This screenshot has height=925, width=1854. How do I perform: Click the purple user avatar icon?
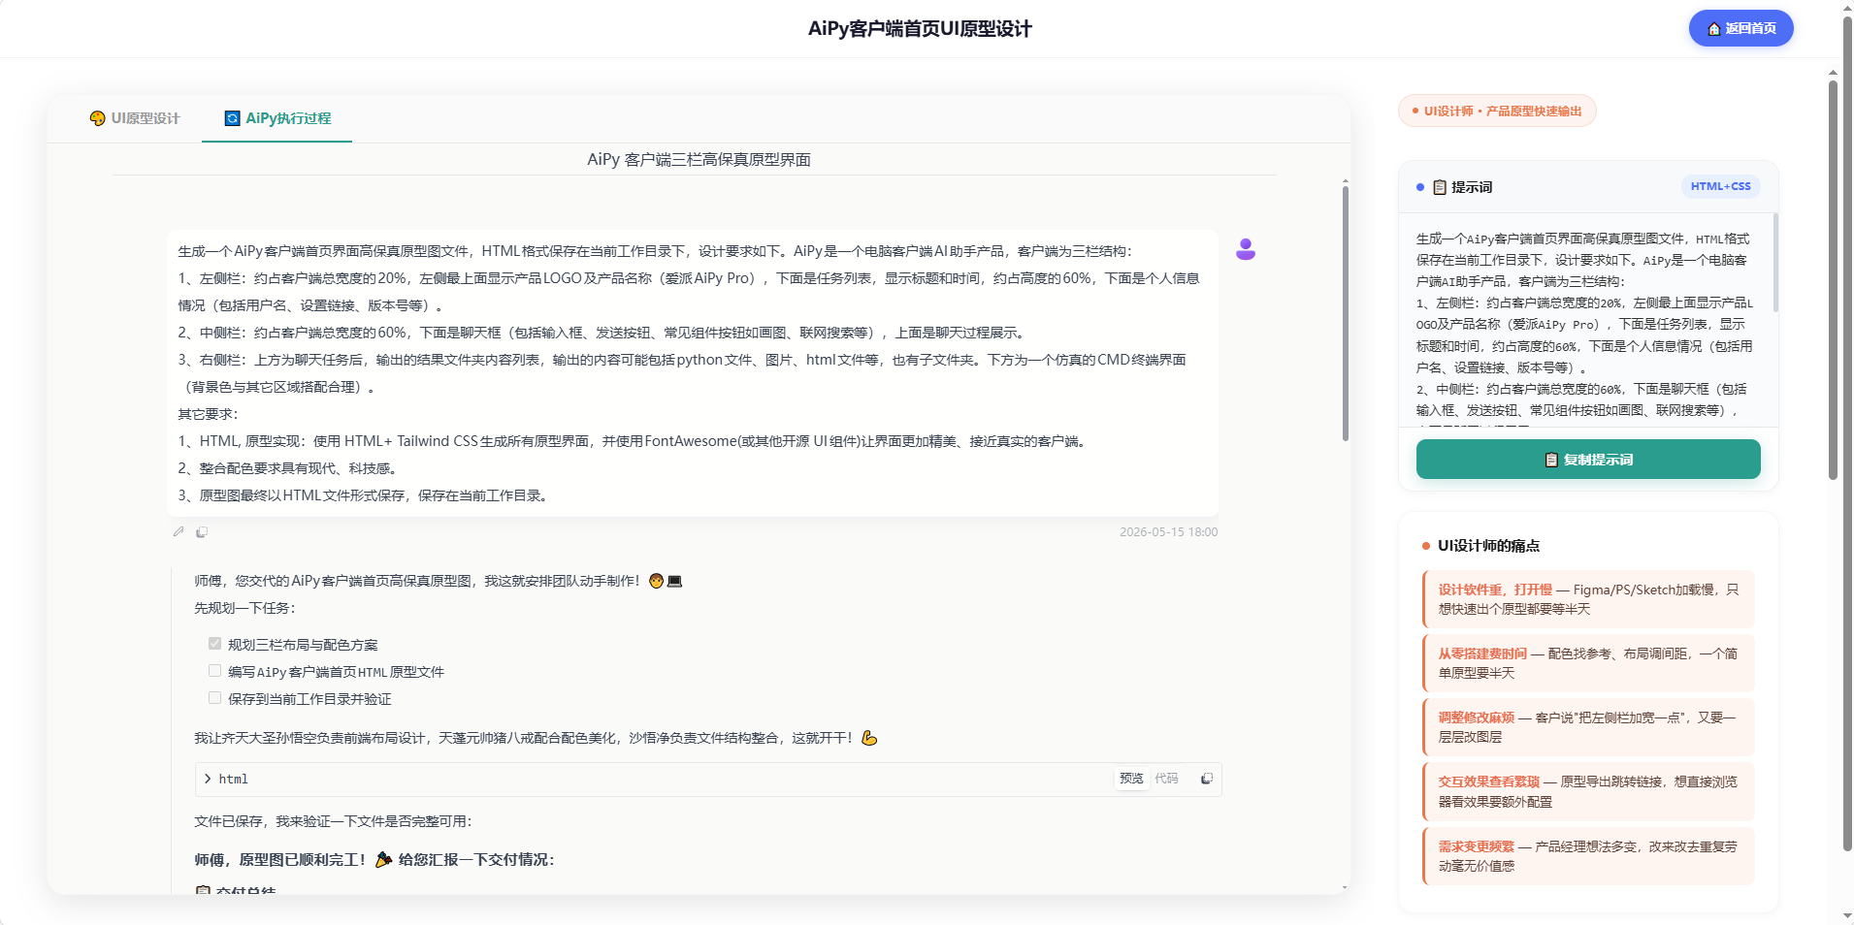tap(1246, 249)
